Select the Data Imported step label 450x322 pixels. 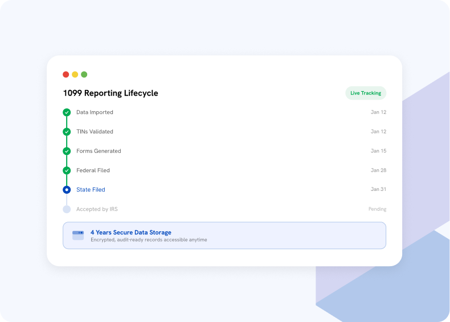pyautogui.click(x=95, y=112)
